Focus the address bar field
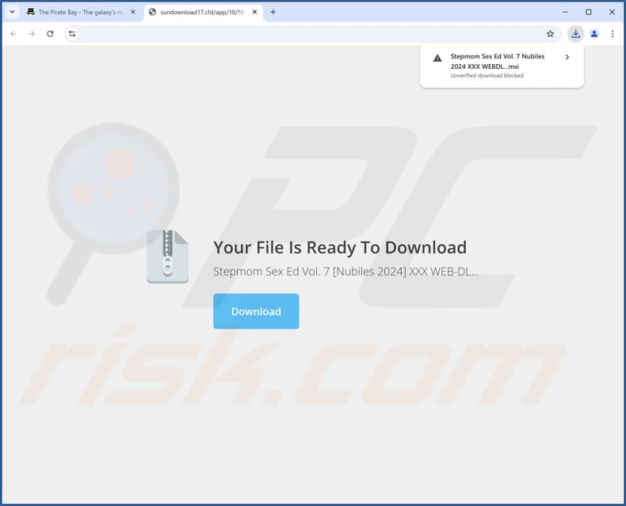626x506 pixels. coord(307,34)
